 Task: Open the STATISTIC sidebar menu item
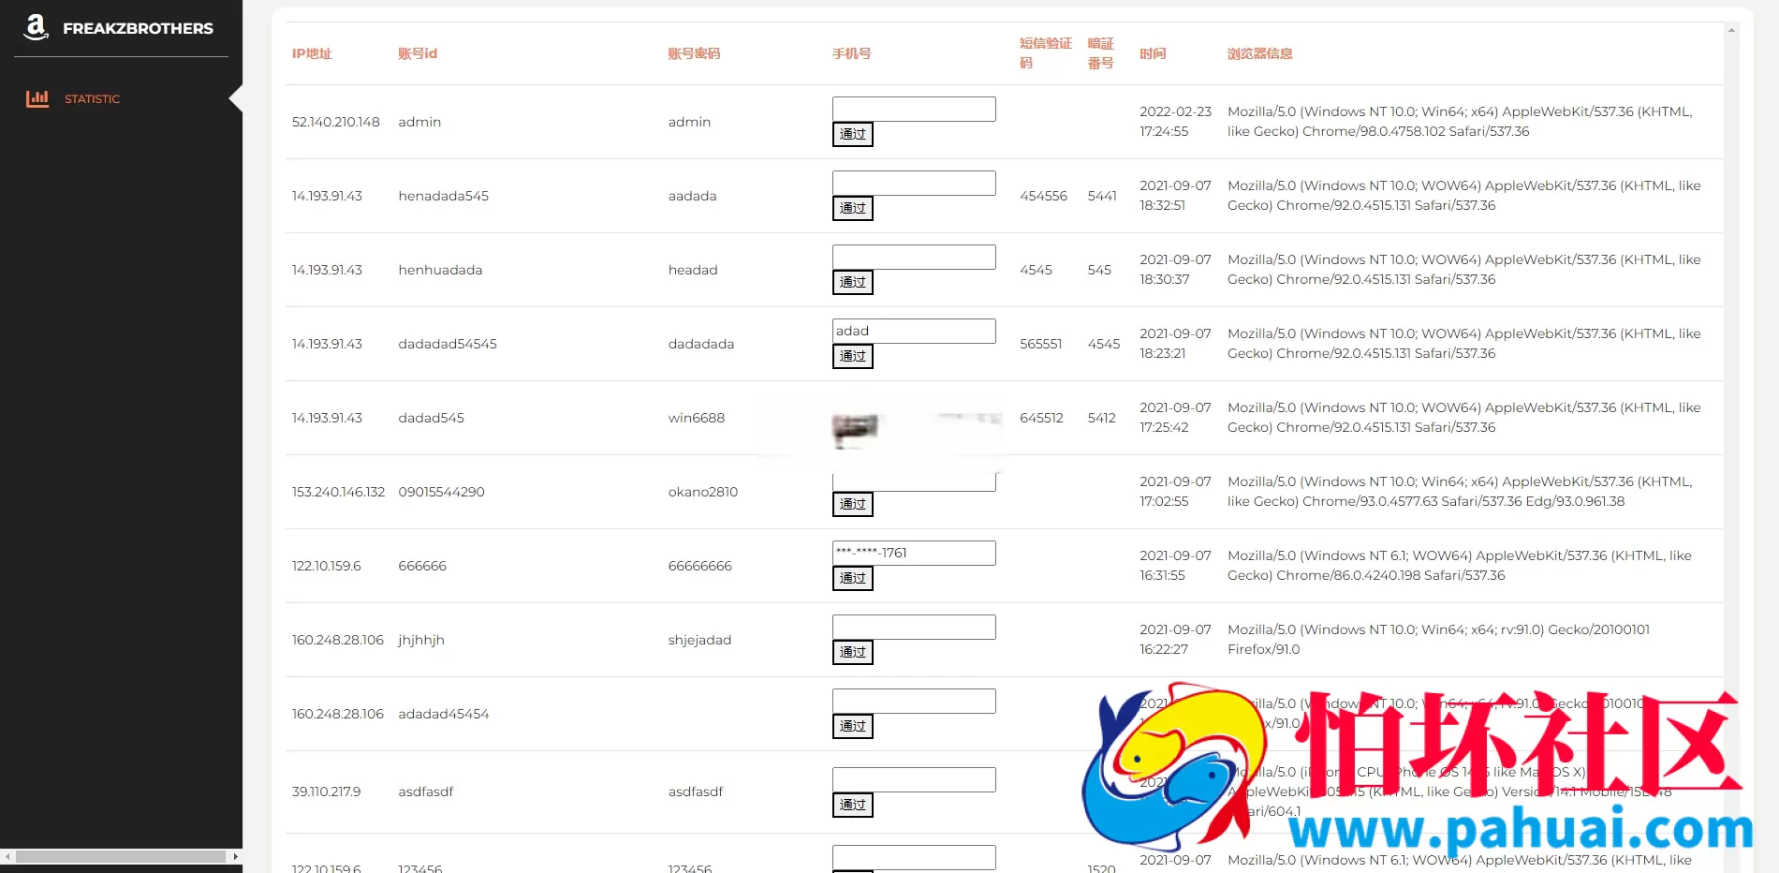coord(92,99)
